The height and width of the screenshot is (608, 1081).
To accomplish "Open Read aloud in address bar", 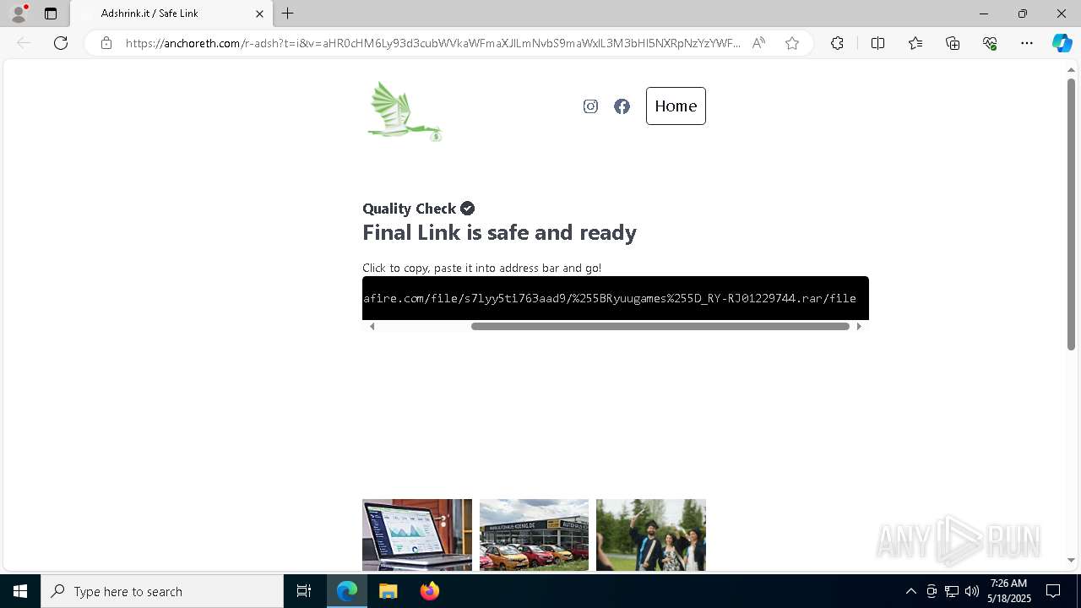I will point(758,43).
